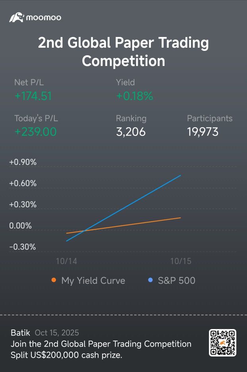Click the blue S&P 500 line endpoint
Image resolution: width=247 pixels, height=372 pixels.
(180, 175)
